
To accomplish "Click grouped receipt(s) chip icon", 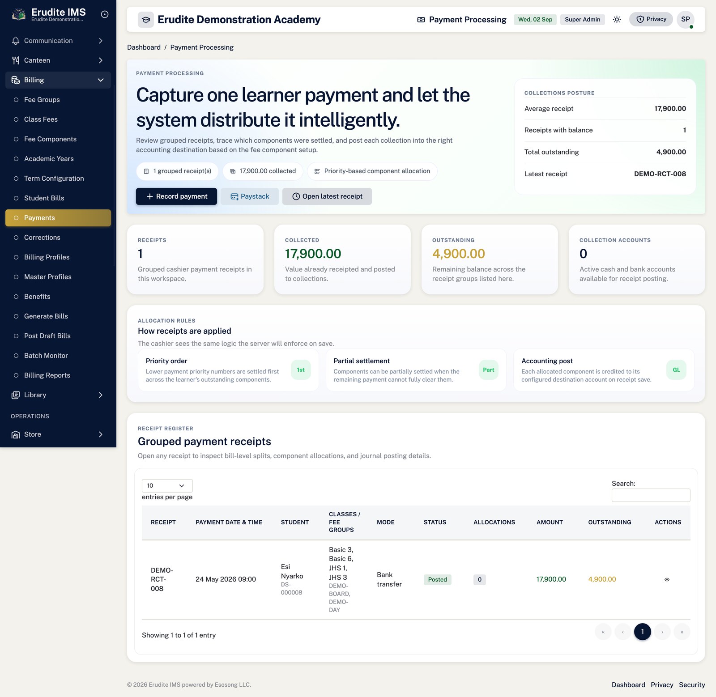I will click(x=146, y=171).
